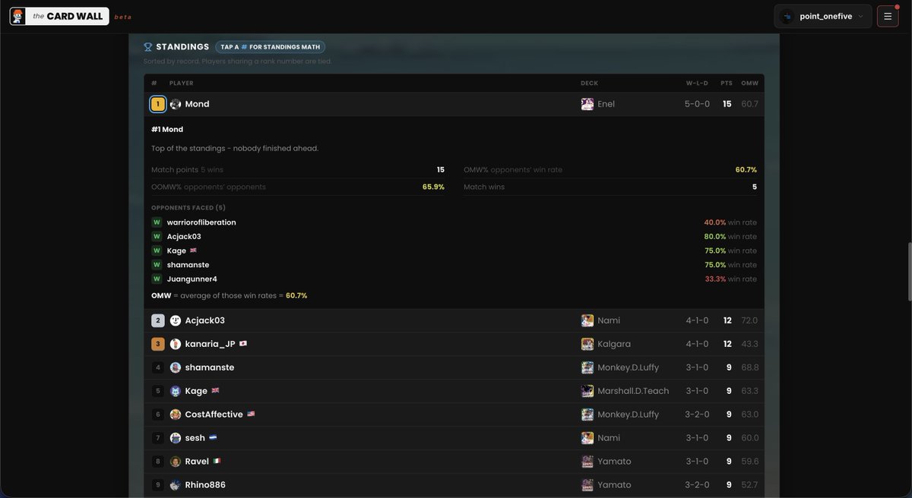This screenshot has height=498, width=912.
Task: Tap the 'Tap a # for standings math' pill
Action: click(270, 47)
